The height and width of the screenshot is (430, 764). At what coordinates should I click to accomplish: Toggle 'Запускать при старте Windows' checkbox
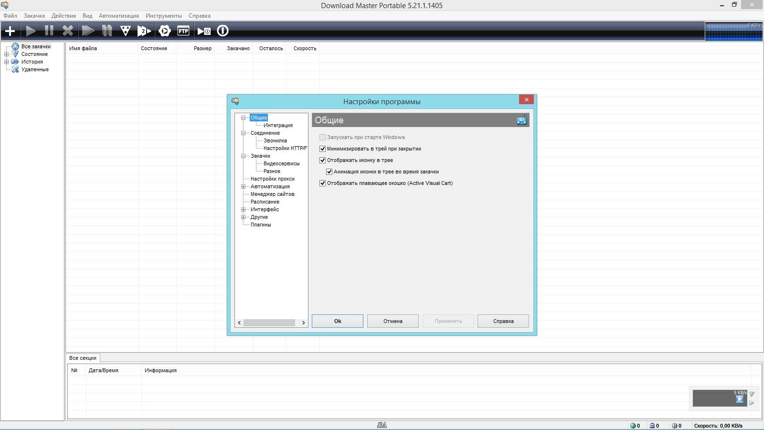point(322,137)
